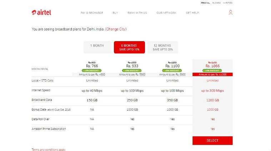Open the Get Help menu

192,13
